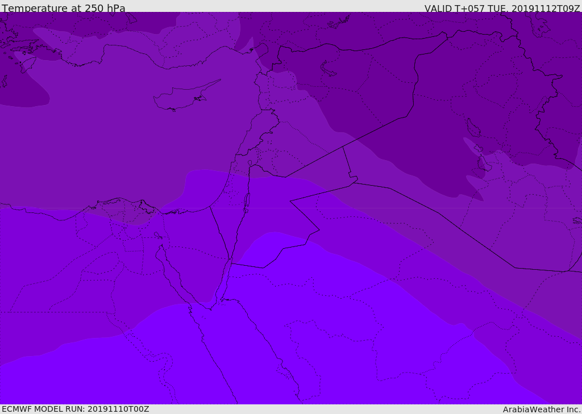Click the island of Cyprus on the map
The width and height of the screenshot is (582, 414).
pyautogui.click(x=186, y=97)
